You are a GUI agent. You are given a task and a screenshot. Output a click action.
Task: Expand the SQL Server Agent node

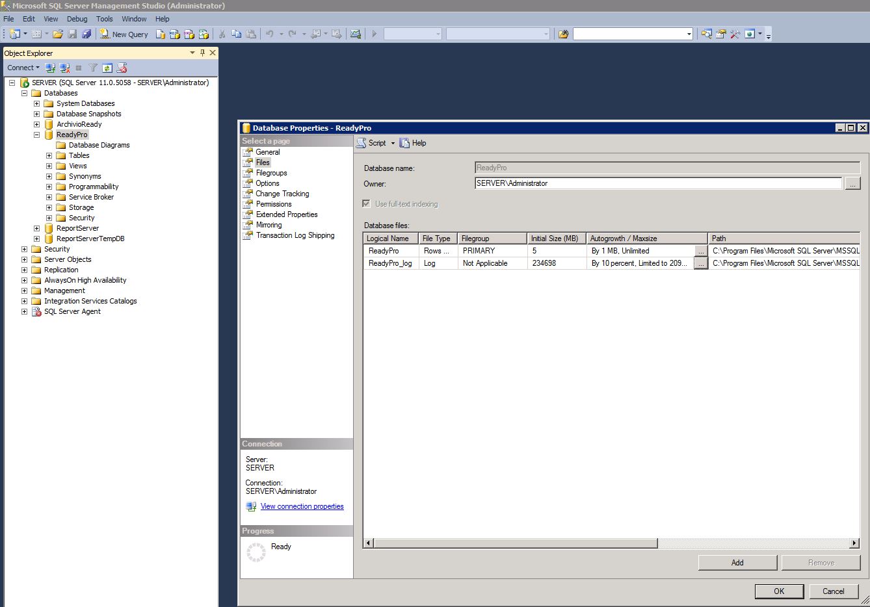24,311
